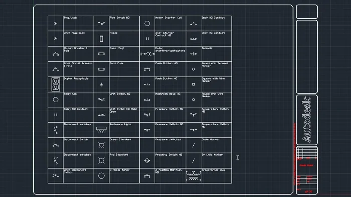Image resolution: width=351 pixels, height=197 pixels.
Task: Select the Push Button NC symbol
Action: click(x=147, y=84)
